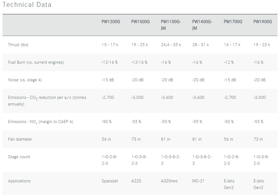The height and width of the screenshot is (195, 280).
Task: Click the Technical Data heading
Action: tap(27, 5)
